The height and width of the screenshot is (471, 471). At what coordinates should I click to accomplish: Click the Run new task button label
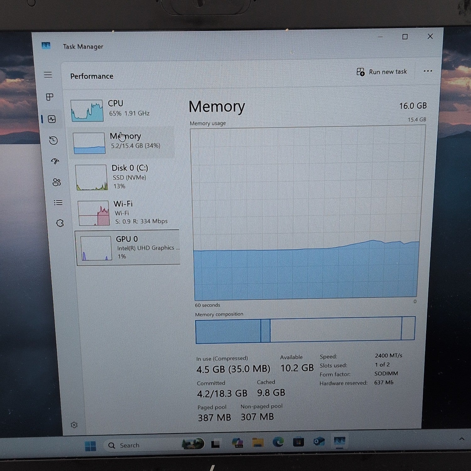(388, 72)
